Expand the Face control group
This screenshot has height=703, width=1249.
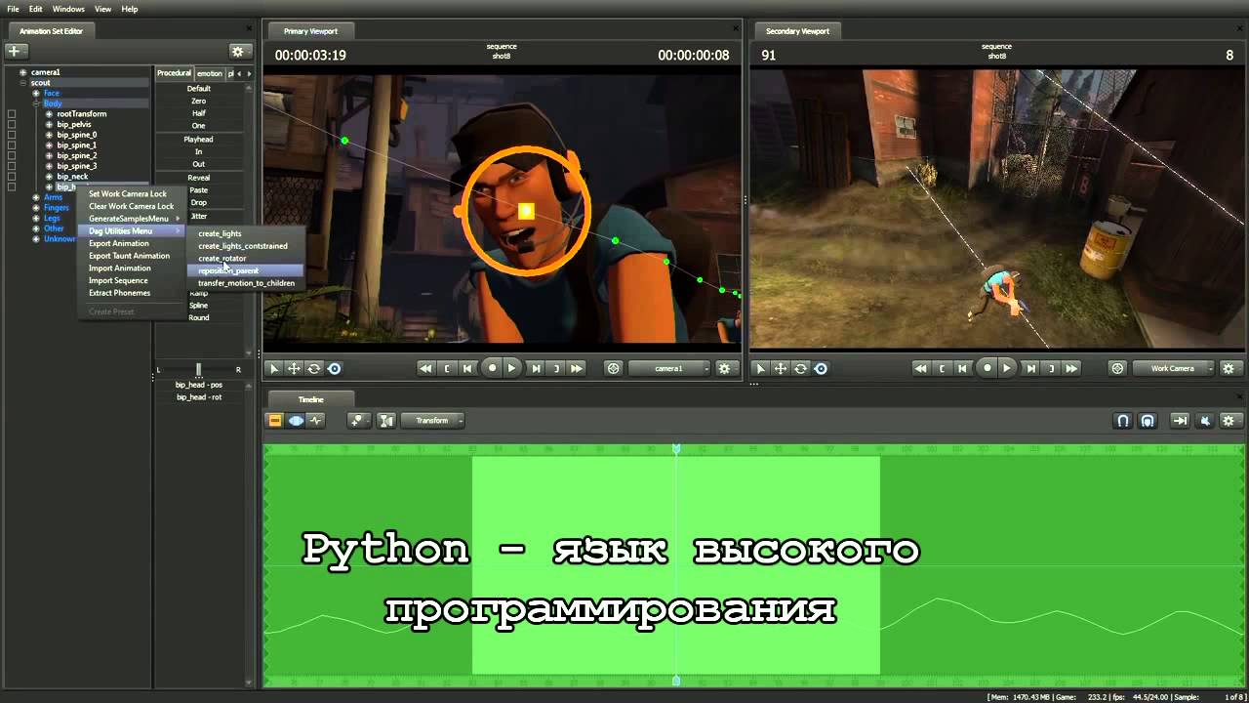[36, 93]
